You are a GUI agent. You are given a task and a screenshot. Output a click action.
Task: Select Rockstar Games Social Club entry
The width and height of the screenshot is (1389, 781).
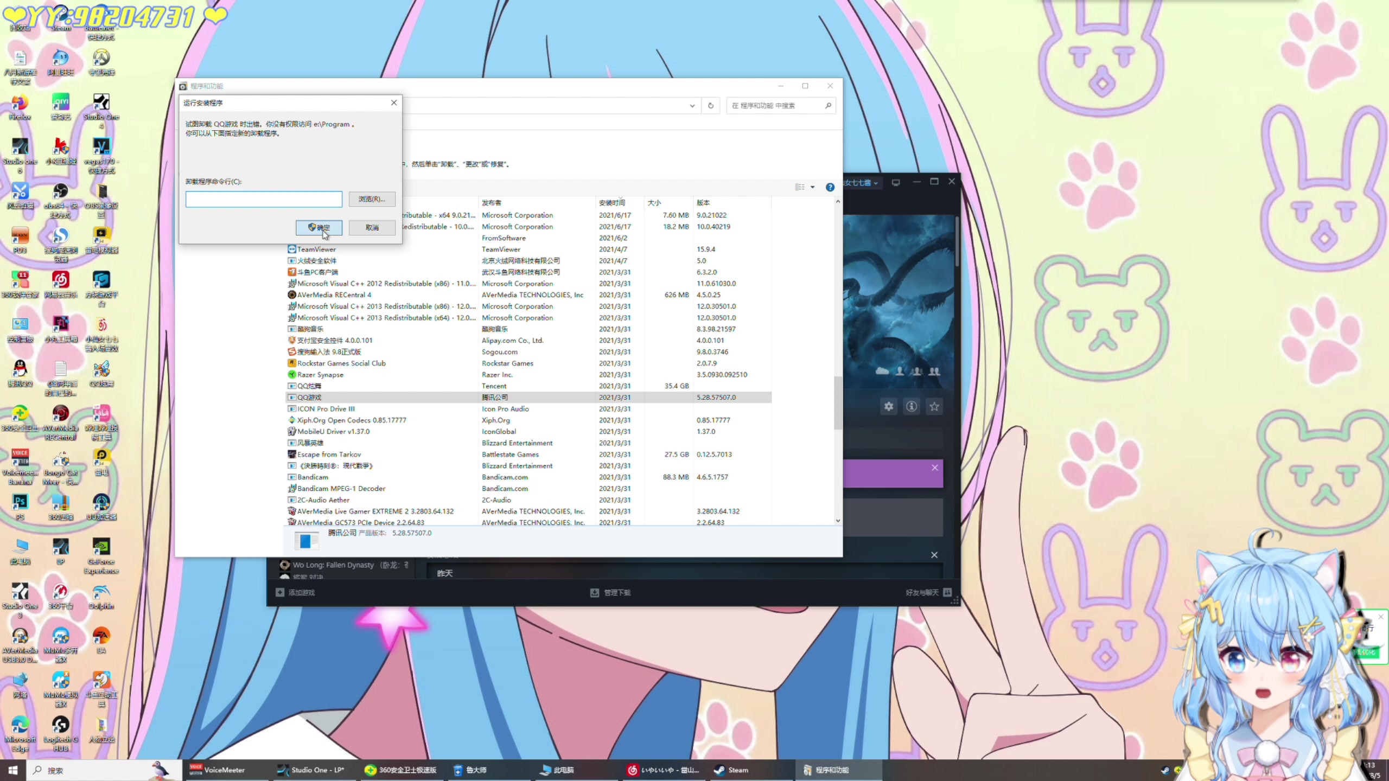tap(341, 363)
